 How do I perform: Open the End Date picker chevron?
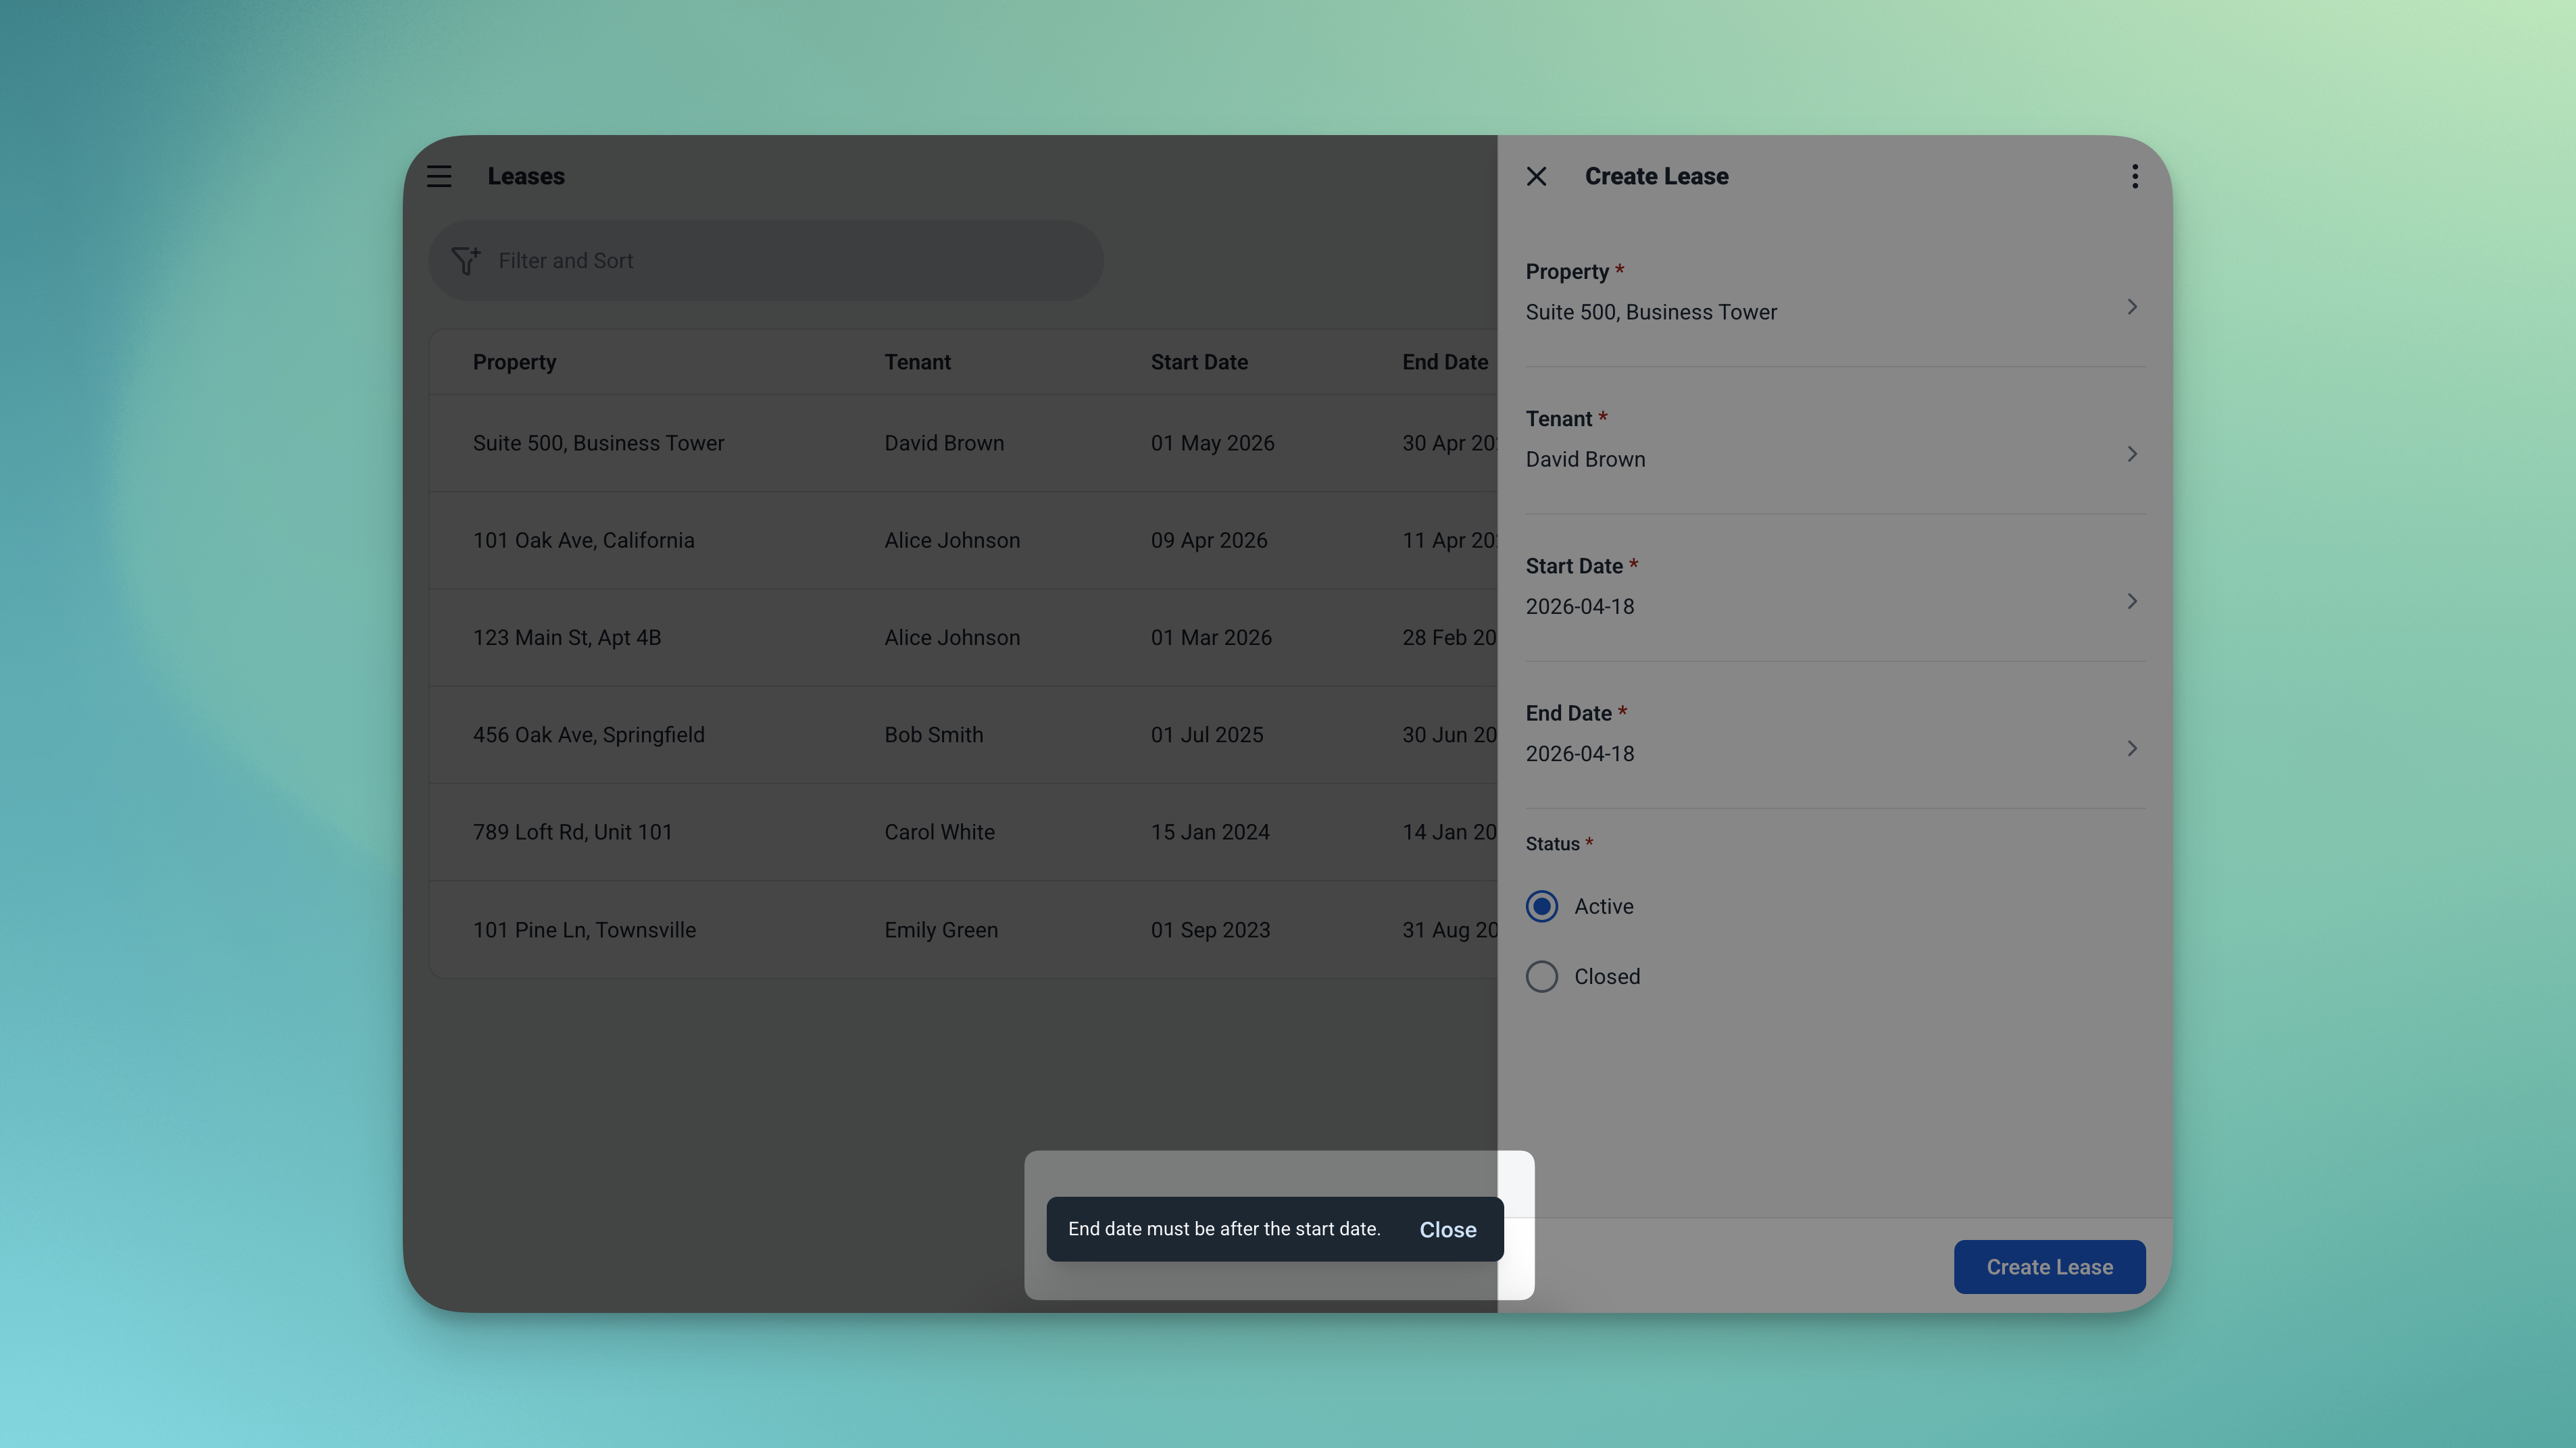pos(2131,748)
